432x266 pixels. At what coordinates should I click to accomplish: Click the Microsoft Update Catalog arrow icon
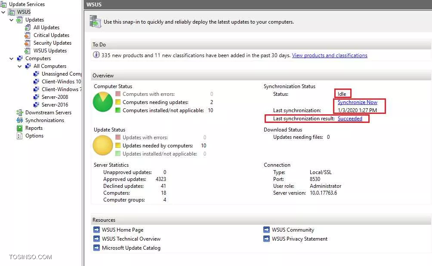[96, 248]
